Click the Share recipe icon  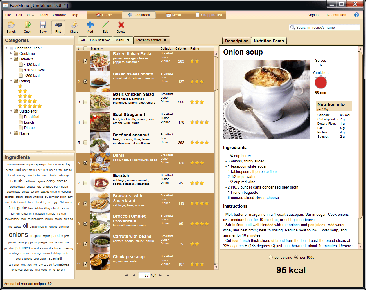point(74,25)
